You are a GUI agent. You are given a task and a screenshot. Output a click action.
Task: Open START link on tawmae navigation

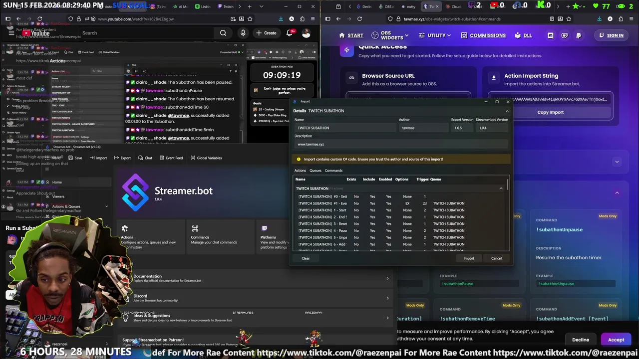coord(351,35)
